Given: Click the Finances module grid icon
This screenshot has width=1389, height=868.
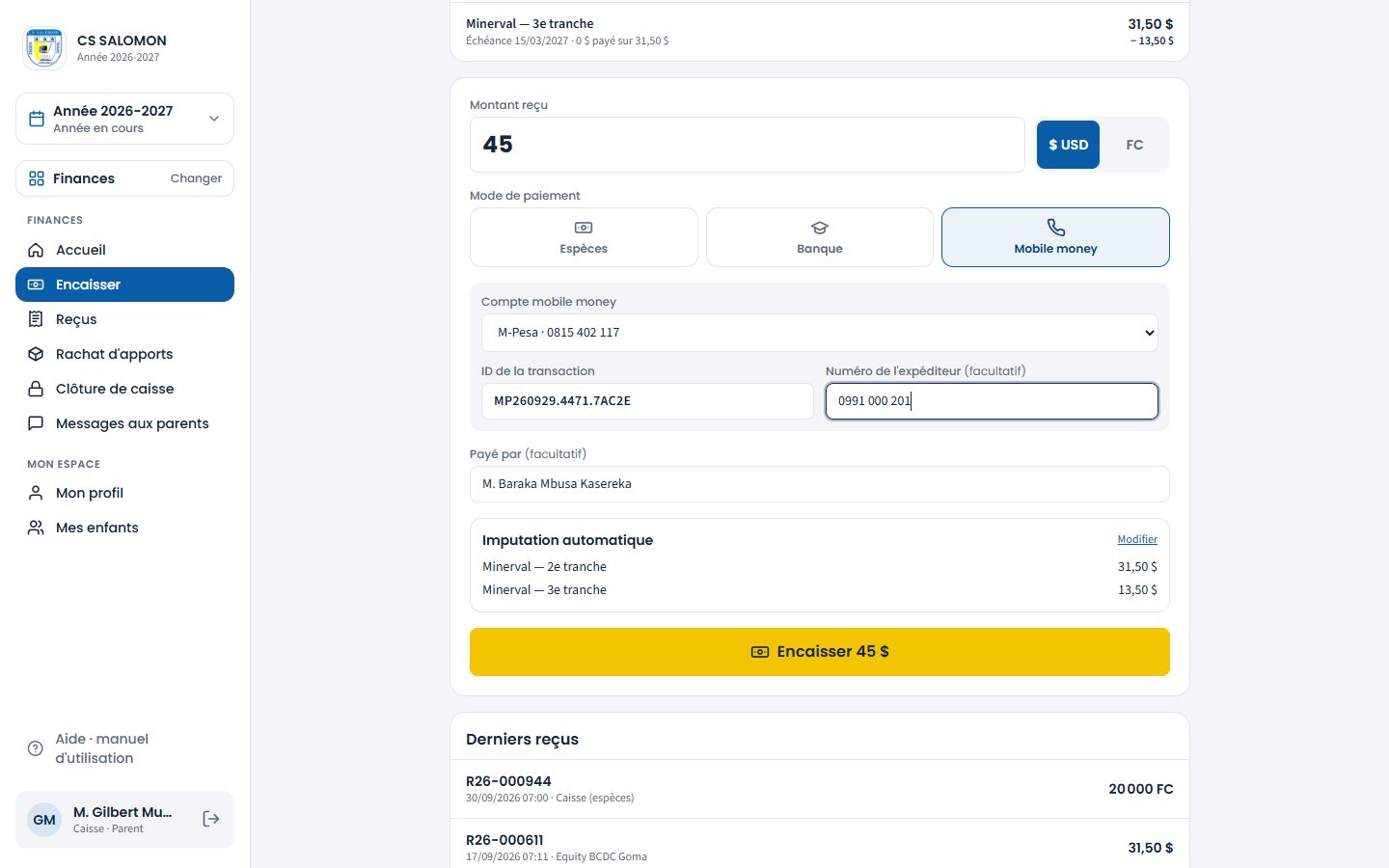Looking at the screenshot, I should point(37,178).
